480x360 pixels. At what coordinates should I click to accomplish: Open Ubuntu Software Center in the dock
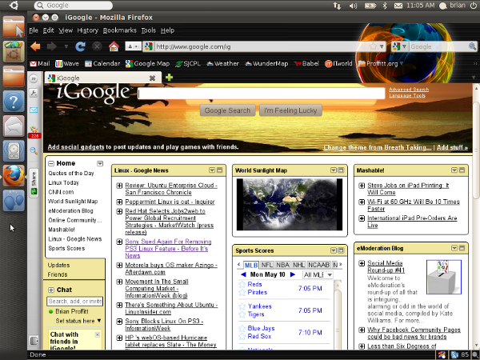coord(14,51)
